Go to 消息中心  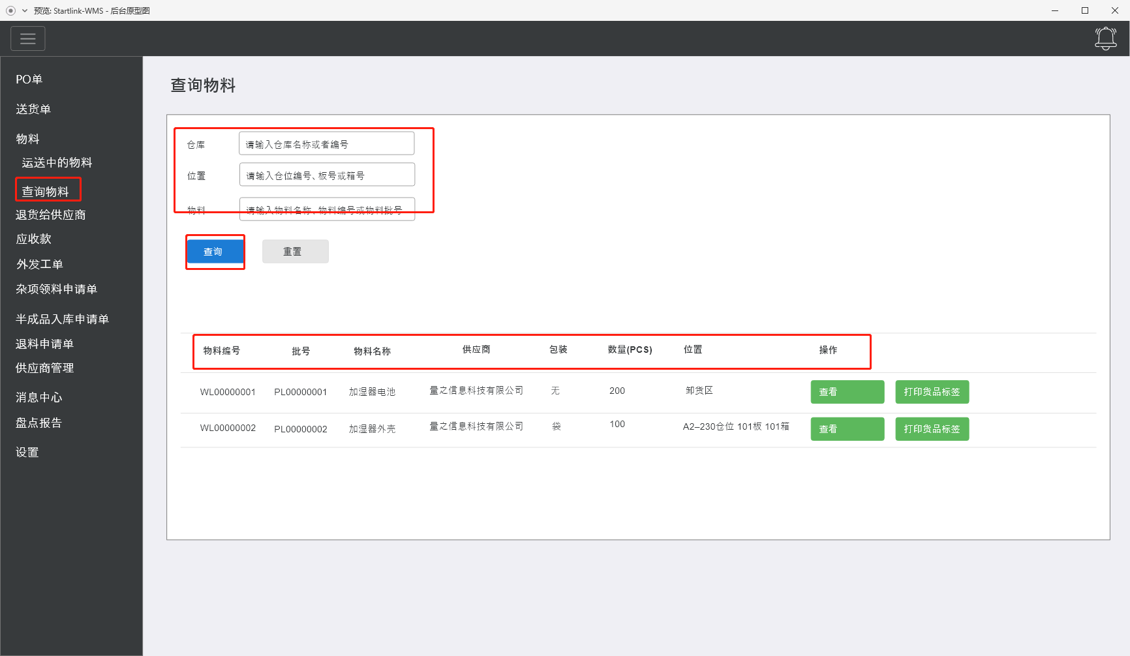click(39, 397)
